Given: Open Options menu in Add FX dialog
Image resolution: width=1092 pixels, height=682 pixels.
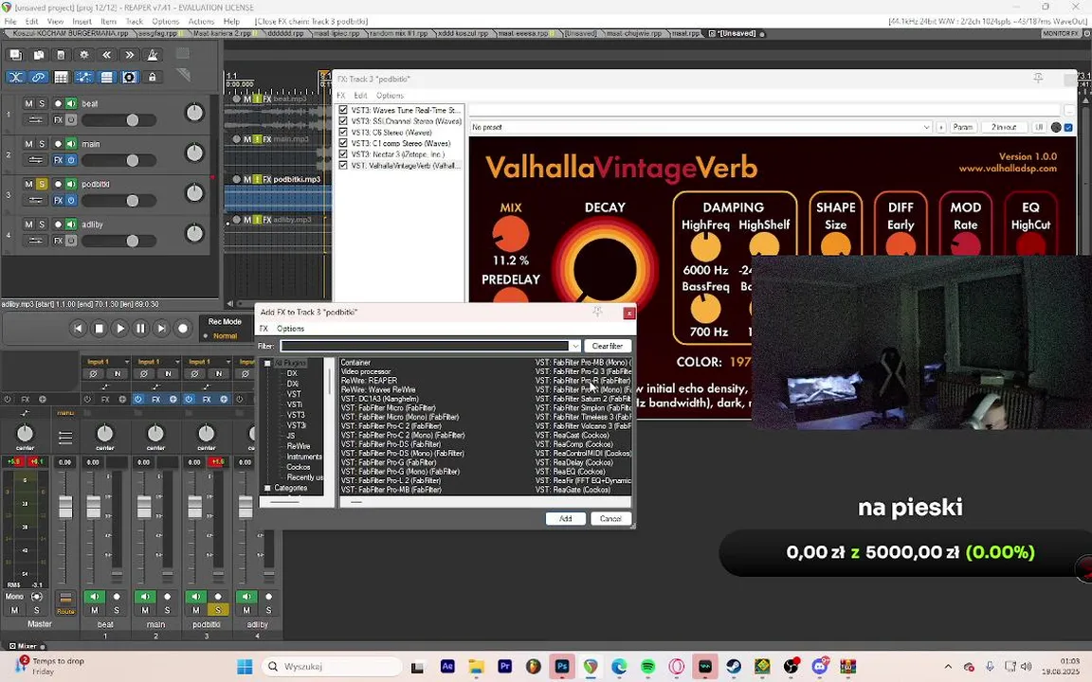Looking at the screenshot, I should (x=290, y=329).
